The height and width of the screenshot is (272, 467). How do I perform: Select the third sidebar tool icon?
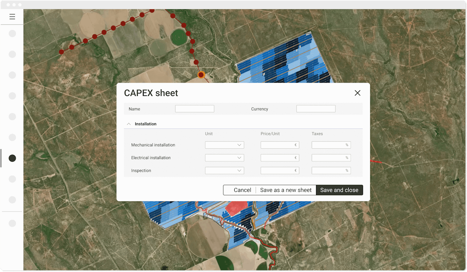coord(12,75)
